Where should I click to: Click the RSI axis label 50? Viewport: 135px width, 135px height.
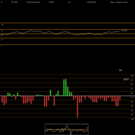(x=2, y=35)
